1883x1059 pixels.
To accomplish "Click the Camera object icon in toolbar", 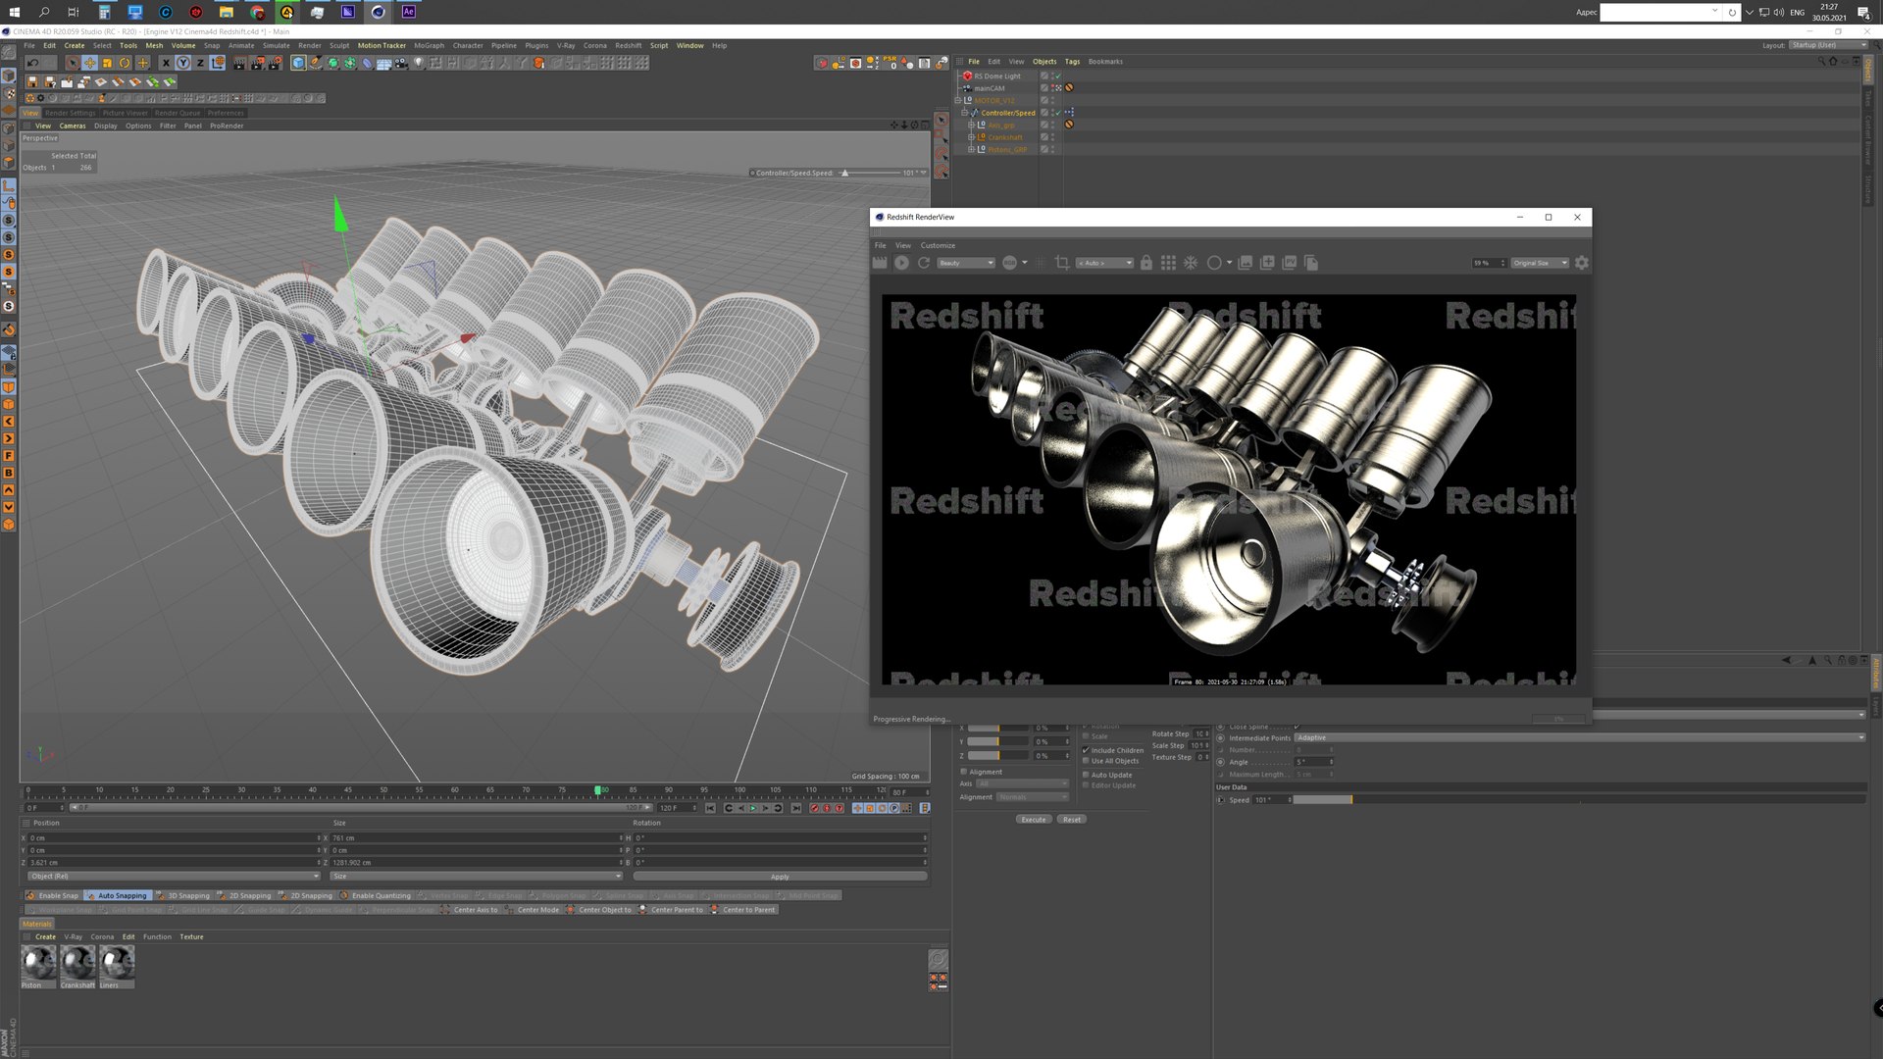I will (401, 63).
